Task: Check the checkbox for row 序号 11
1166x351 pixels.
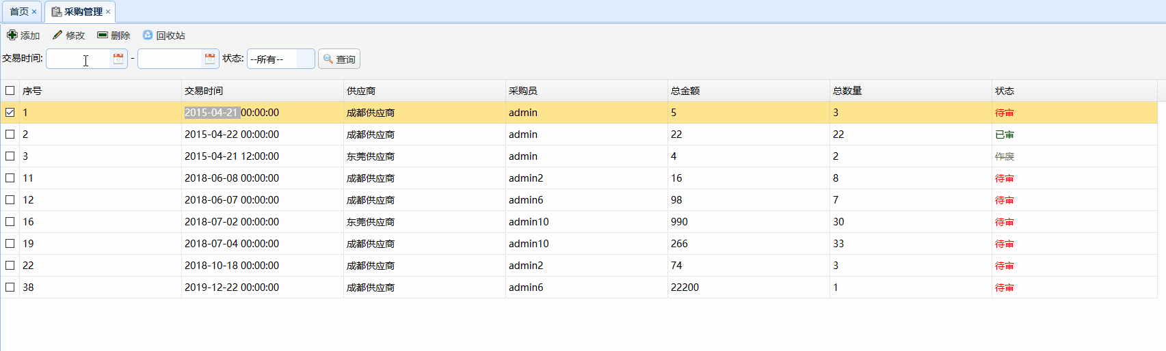Action: tap(10, 178)
